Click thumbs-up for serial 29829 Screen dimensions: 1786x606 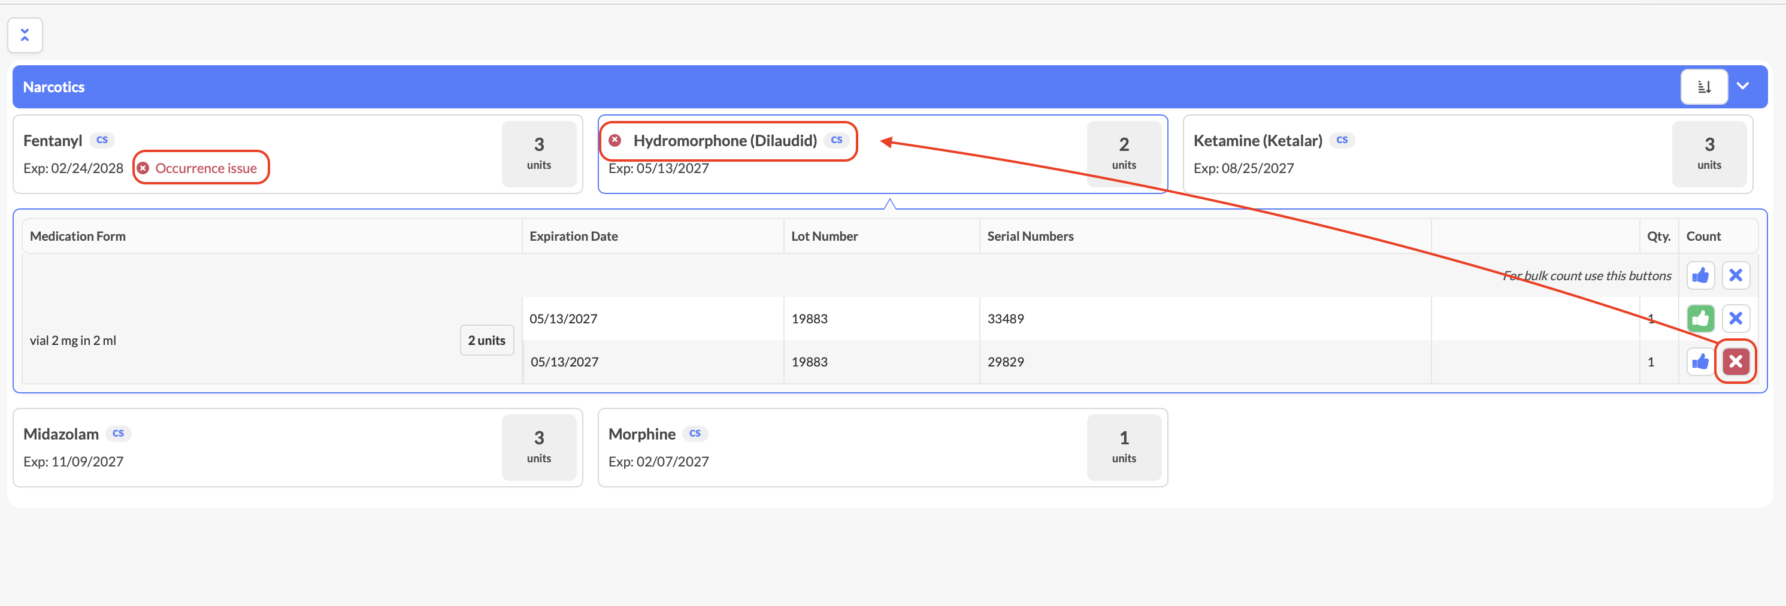click(1699, 361)
